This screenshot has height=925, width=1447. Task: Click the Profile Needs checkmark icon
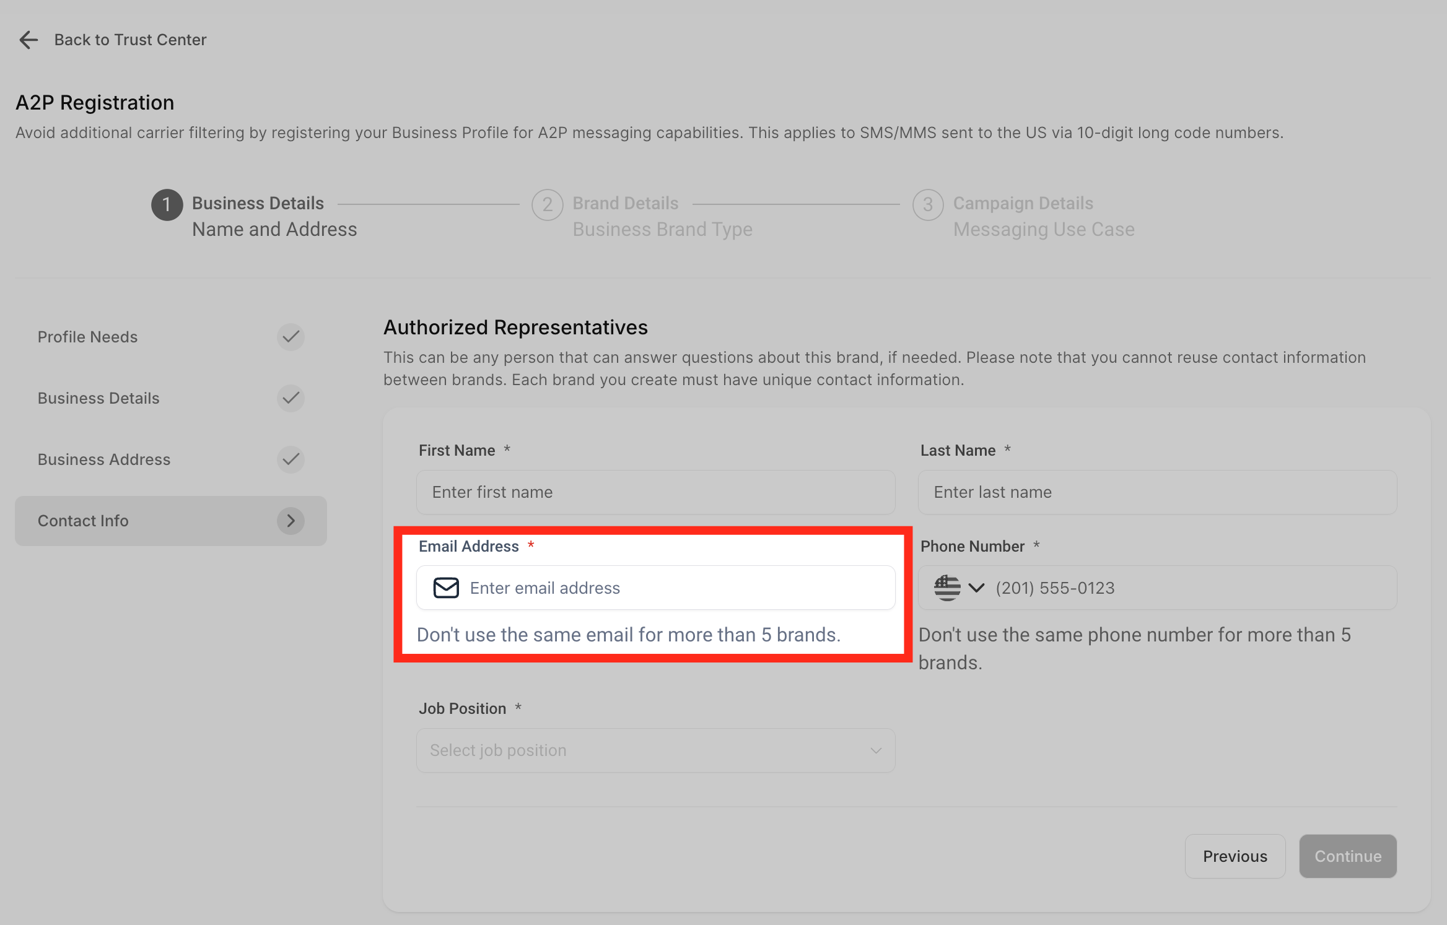[291, 337]
